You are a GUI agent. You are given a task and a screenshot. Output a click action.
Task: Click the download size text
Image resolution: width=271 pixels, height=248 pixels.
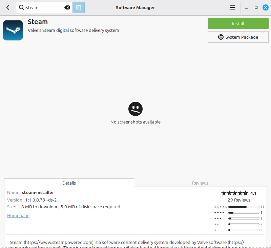point(69,207)
